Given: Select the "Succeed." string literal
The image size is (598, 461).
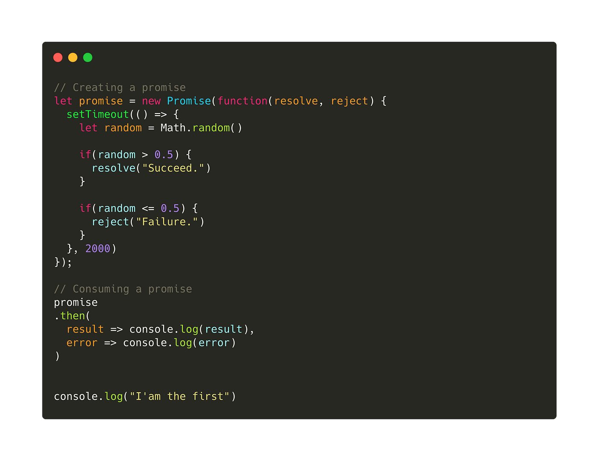Looking at the screenshot, I should [173, 168].
